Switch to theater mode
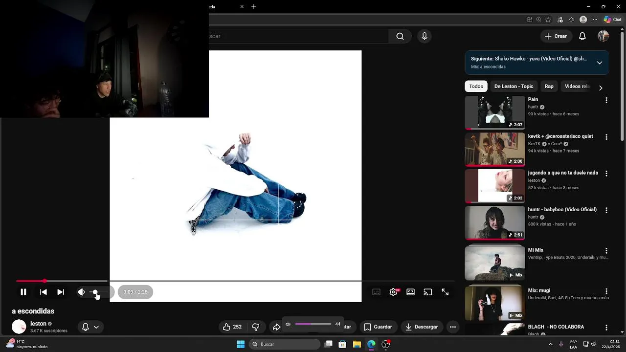Viewport: 626px width, 352px height. (411, 292)
